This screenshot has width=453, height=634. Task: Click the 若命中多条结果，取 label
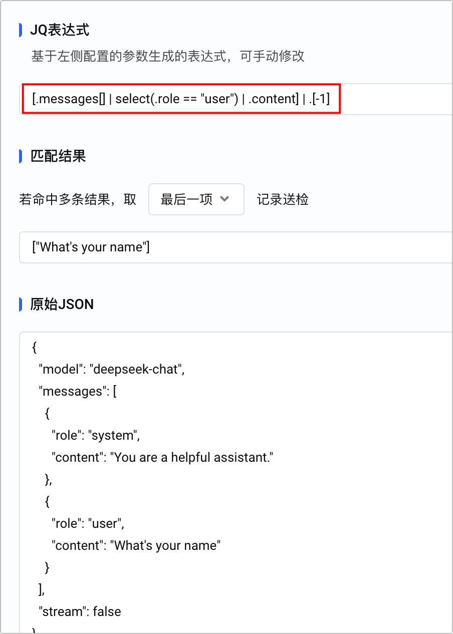click(78, 199)
